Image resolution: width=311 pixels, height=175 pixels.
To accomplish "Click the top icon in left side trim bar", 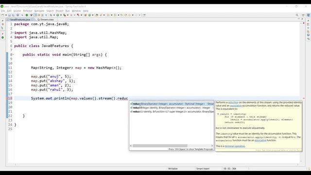I will pyautogui.click(x=2, y=20).
